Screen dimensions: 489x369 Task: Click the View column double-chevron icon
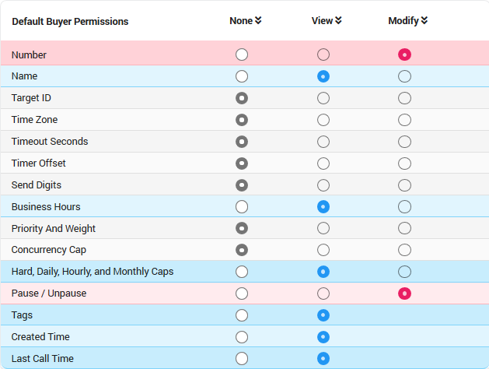coord(338,21)
